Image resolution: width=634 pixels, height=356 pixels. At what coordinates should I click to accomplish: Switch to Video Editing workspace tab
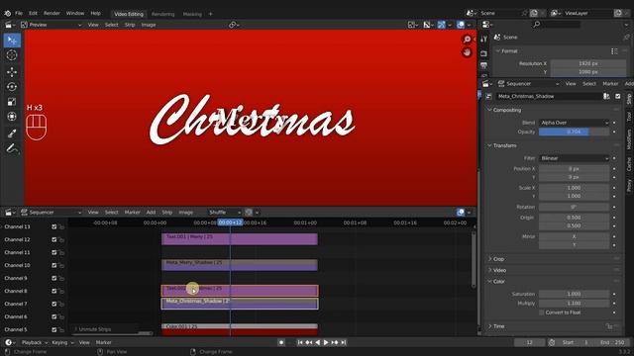click(129, 14)
